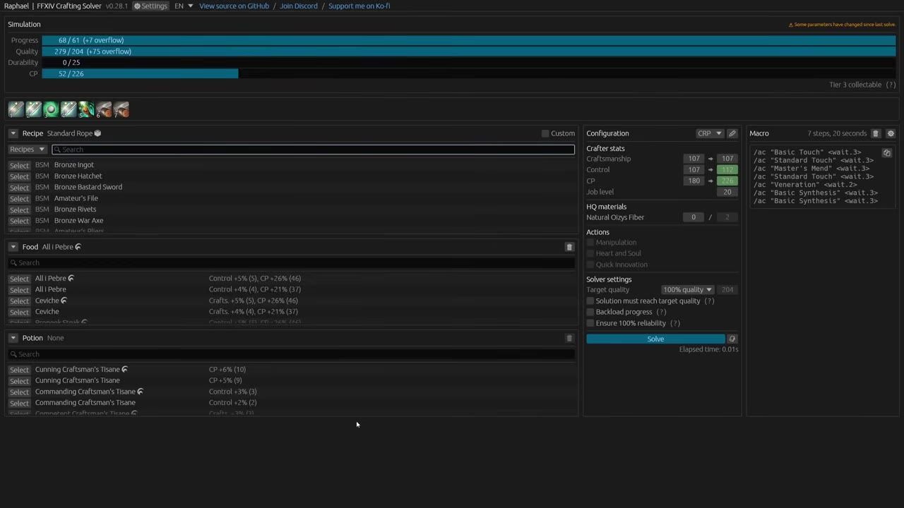This screenshot has width=904, height=508.
Task: Enable the Heart and Soul checkbox
Action: (590, 254)
